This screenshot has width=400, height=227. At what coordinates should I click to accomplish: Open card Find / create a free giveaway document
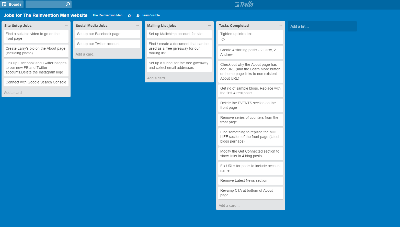click(x=179, y=48)
